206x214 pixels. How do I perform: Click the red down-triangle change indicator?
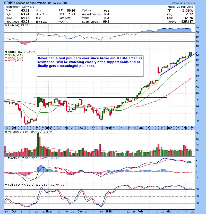point(169,11)
